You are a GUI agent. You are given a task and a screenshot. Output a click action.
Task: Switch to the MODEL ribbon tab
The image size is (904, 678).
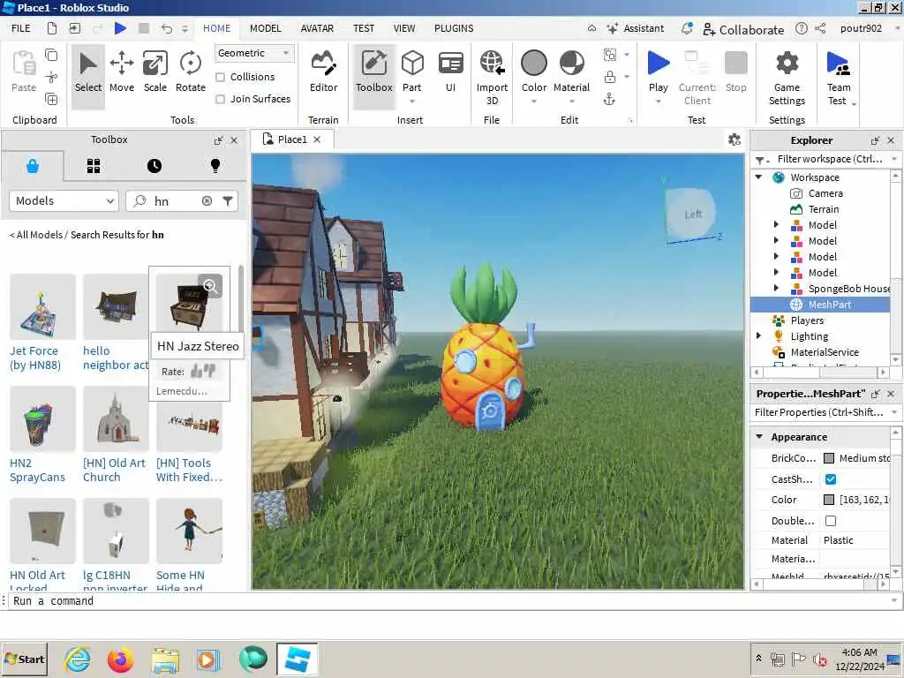click(x=265, y=28)
